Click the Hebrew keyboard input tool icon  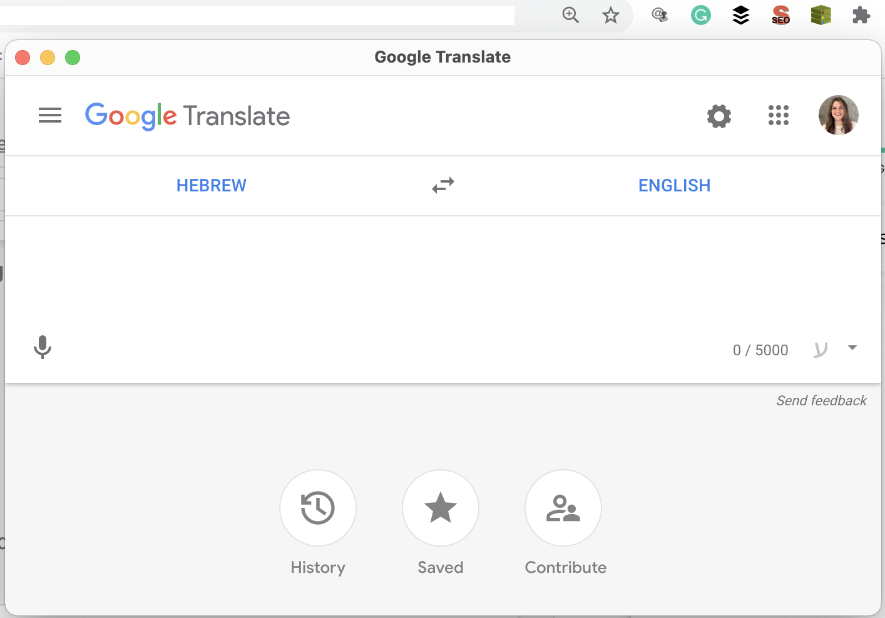820,350
